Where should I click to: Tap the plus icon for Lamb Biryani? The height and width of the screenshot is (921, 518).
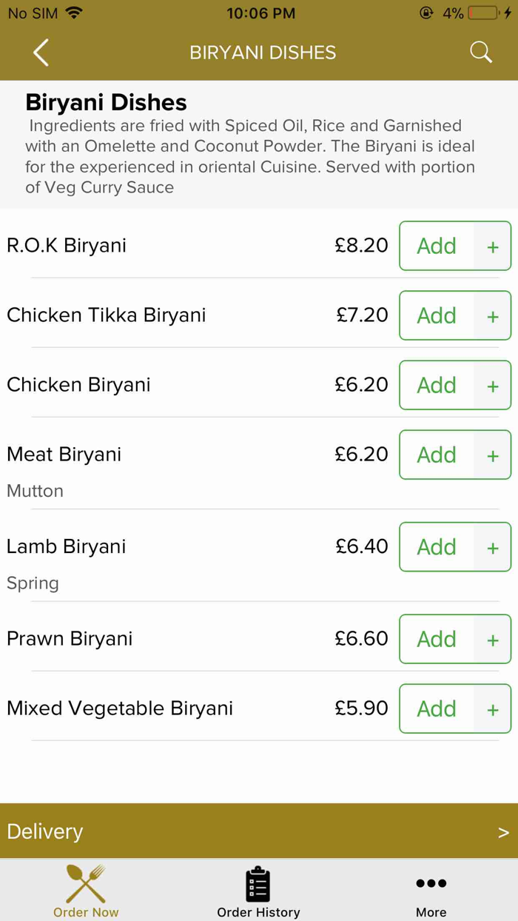[x=493, y=547]
